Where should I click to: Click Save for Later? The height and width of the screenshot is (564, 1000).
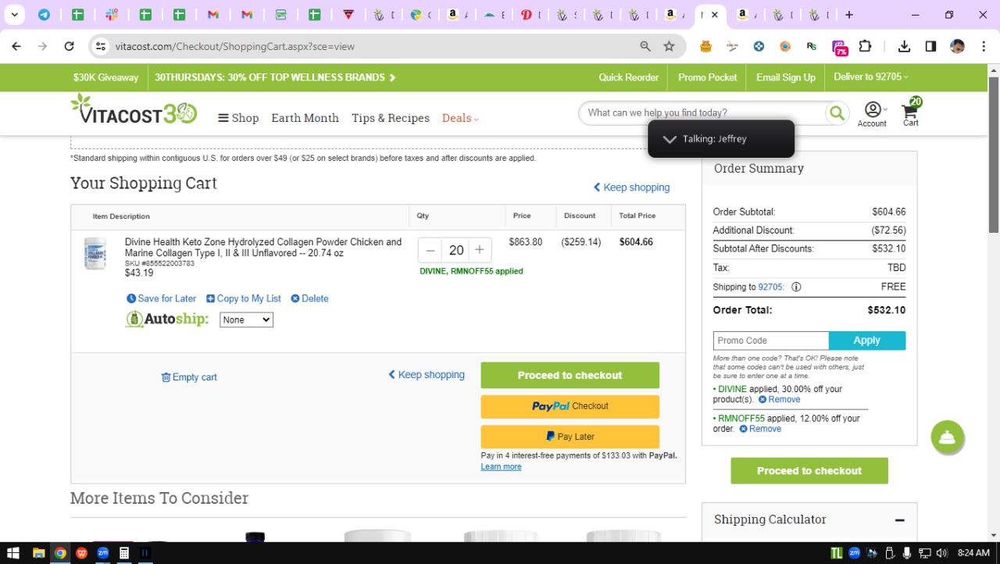(162, 298)
